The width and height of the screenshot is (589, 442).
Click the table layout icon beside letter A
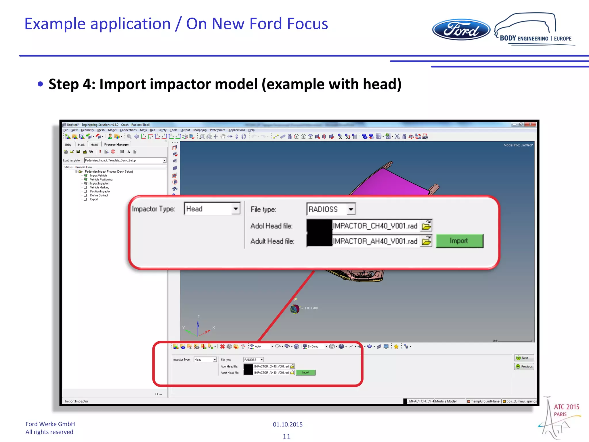(122, 152)
